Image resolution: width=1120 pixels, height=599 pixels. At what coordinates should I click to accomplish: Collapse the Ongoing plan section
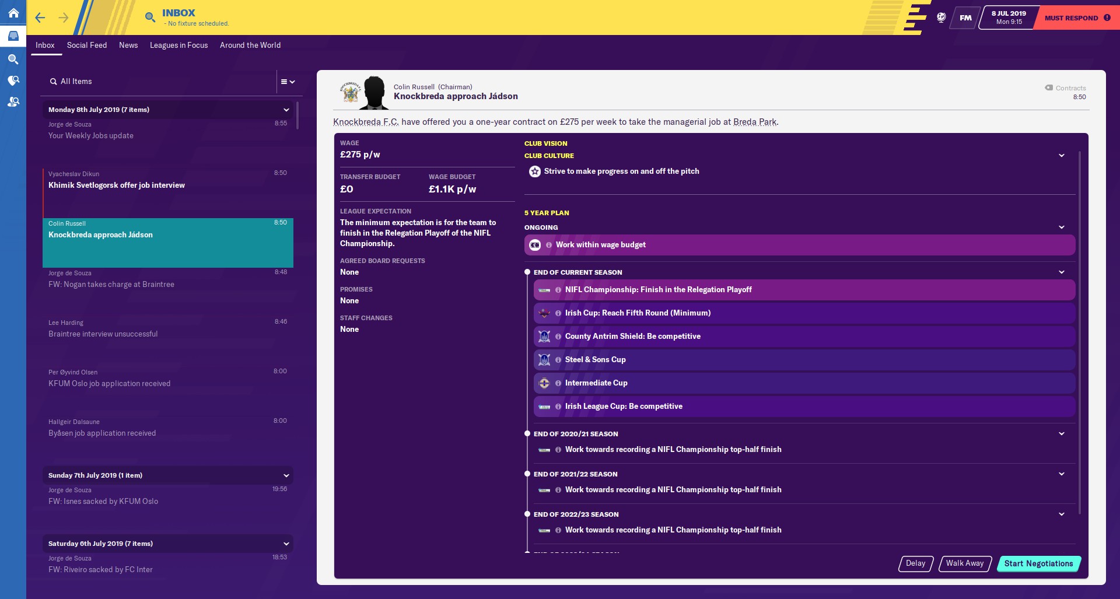(x=1062, y=227)
